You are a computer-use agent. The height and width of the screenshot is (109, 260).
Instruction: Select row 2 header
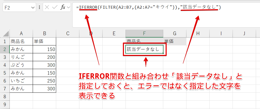click(5, 49)
